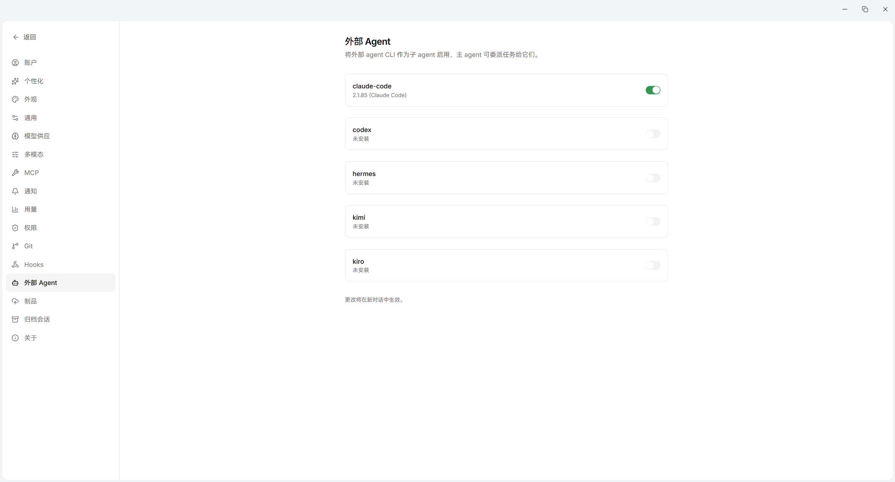Image resolution: width=895 pixels, height=482 pixels.
Task: Click the Appearance (外观) palette icon
Action: pyautogui.click(x=15, y=100)
